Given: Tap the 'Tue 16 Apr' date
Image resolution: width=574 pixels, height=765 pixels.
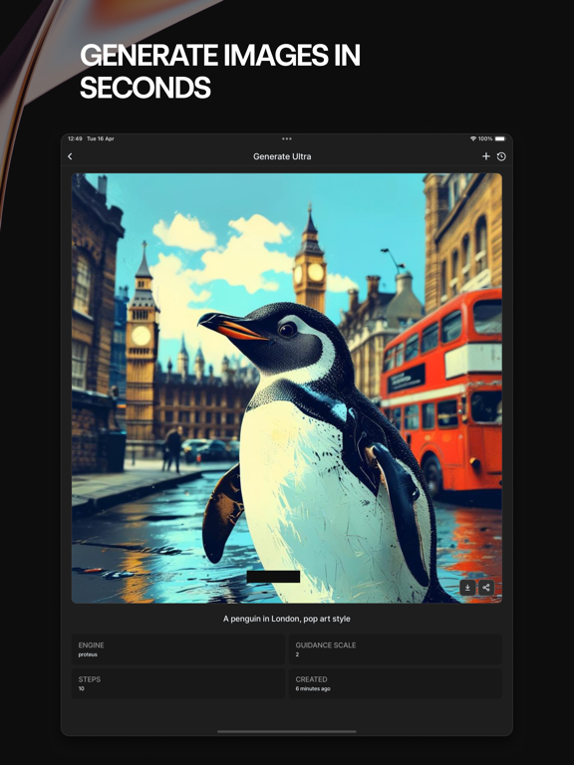Looking at the screenshot, I should [100, 138].
